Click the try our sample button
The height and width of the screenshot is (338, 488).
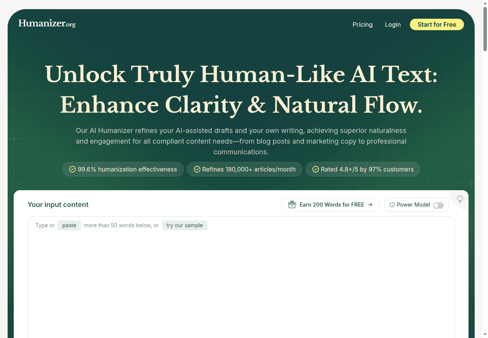click(x=185, y=225)
